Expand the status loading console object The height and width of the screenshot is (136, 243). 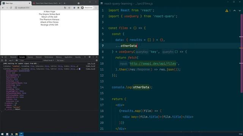point(4,66)
